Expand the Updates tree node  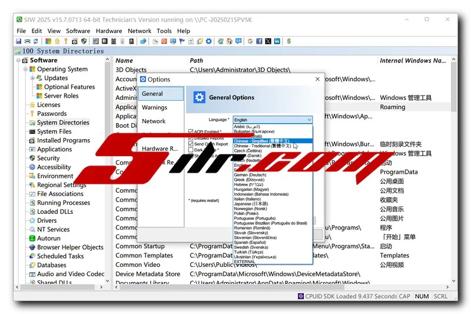pyautogui.click(x=32, y=78)
